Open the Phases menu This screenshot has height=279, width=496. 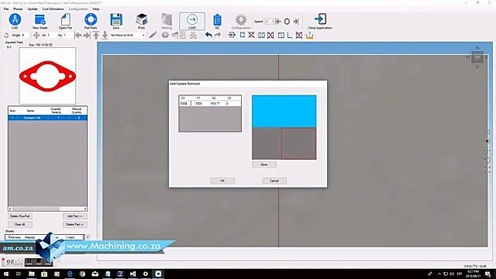[18, 9]
